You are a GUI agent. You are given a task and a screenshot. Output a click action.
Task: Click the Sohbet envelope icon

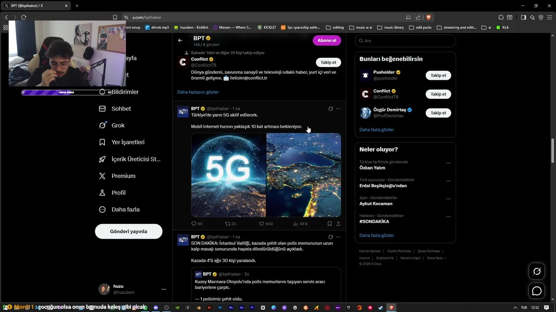[x=102, y=109]
